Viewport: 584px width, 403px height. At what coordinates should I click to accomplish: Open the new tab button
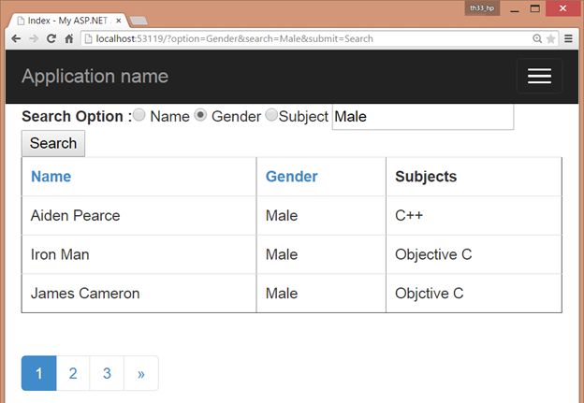pos(138,21)
